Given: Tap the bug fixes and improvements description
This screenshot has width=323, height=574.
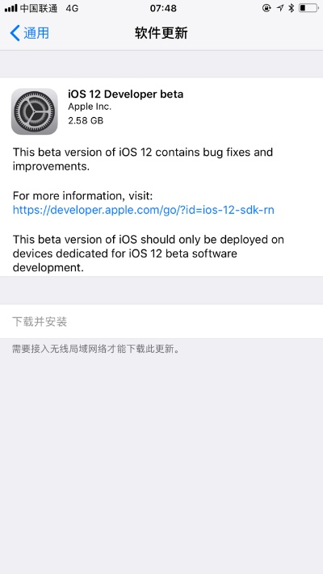Looking at the screenshot, I should [x=143, y=159].
